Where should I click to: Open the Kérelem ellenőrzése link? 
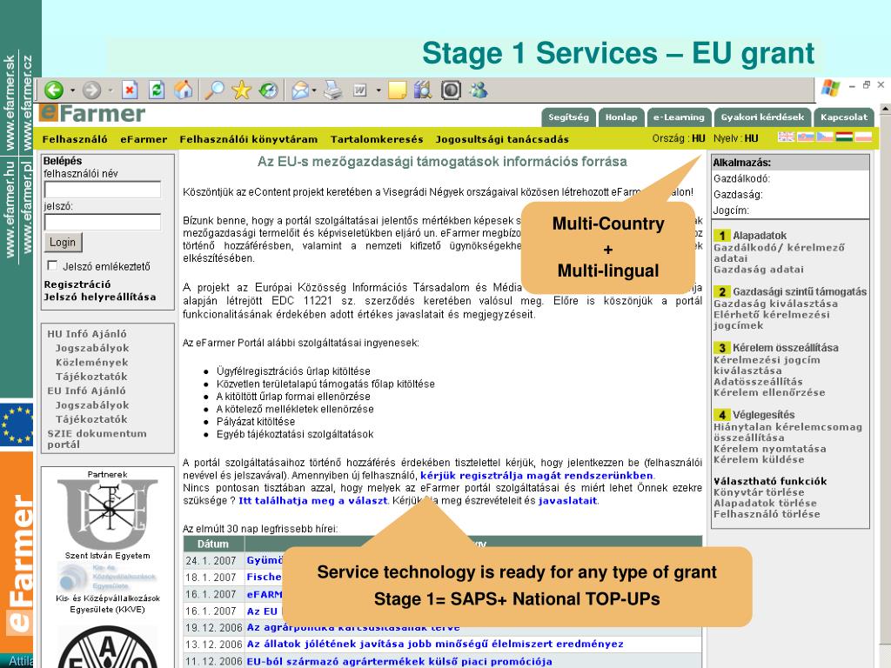pos(769,392)
